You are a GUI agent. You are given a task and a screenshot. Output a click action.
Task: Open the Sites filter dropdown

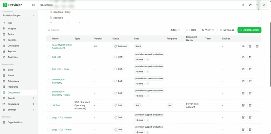[175, 30]
